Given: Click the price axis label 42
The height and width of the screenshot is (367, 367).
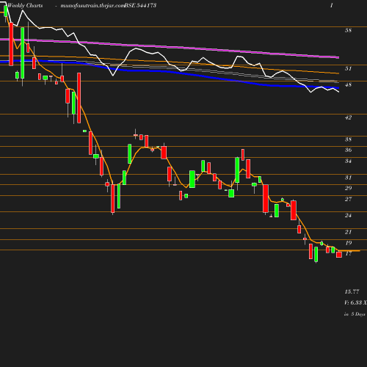Looking at the screenshot, I should [348, 117].
